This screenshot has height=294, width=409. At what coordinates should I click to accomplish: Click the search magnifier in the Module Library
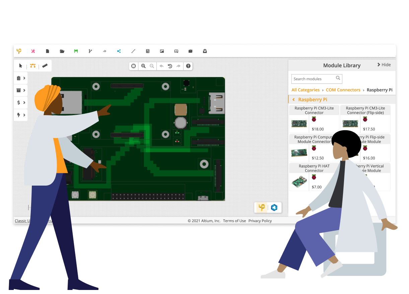(338, 78)
